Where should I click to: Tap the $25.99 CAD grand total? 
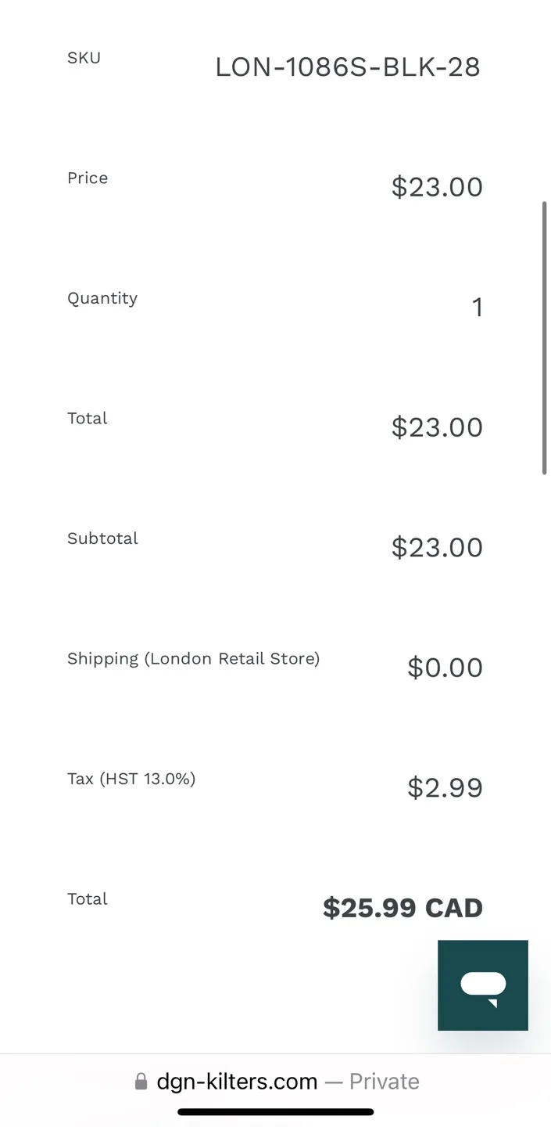[x=403, y=908]
